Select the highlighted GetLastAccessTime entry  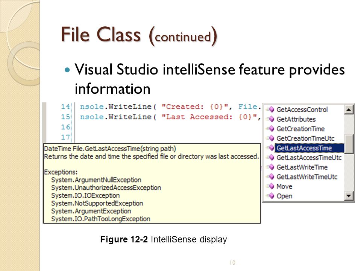(x=309, y=148)
